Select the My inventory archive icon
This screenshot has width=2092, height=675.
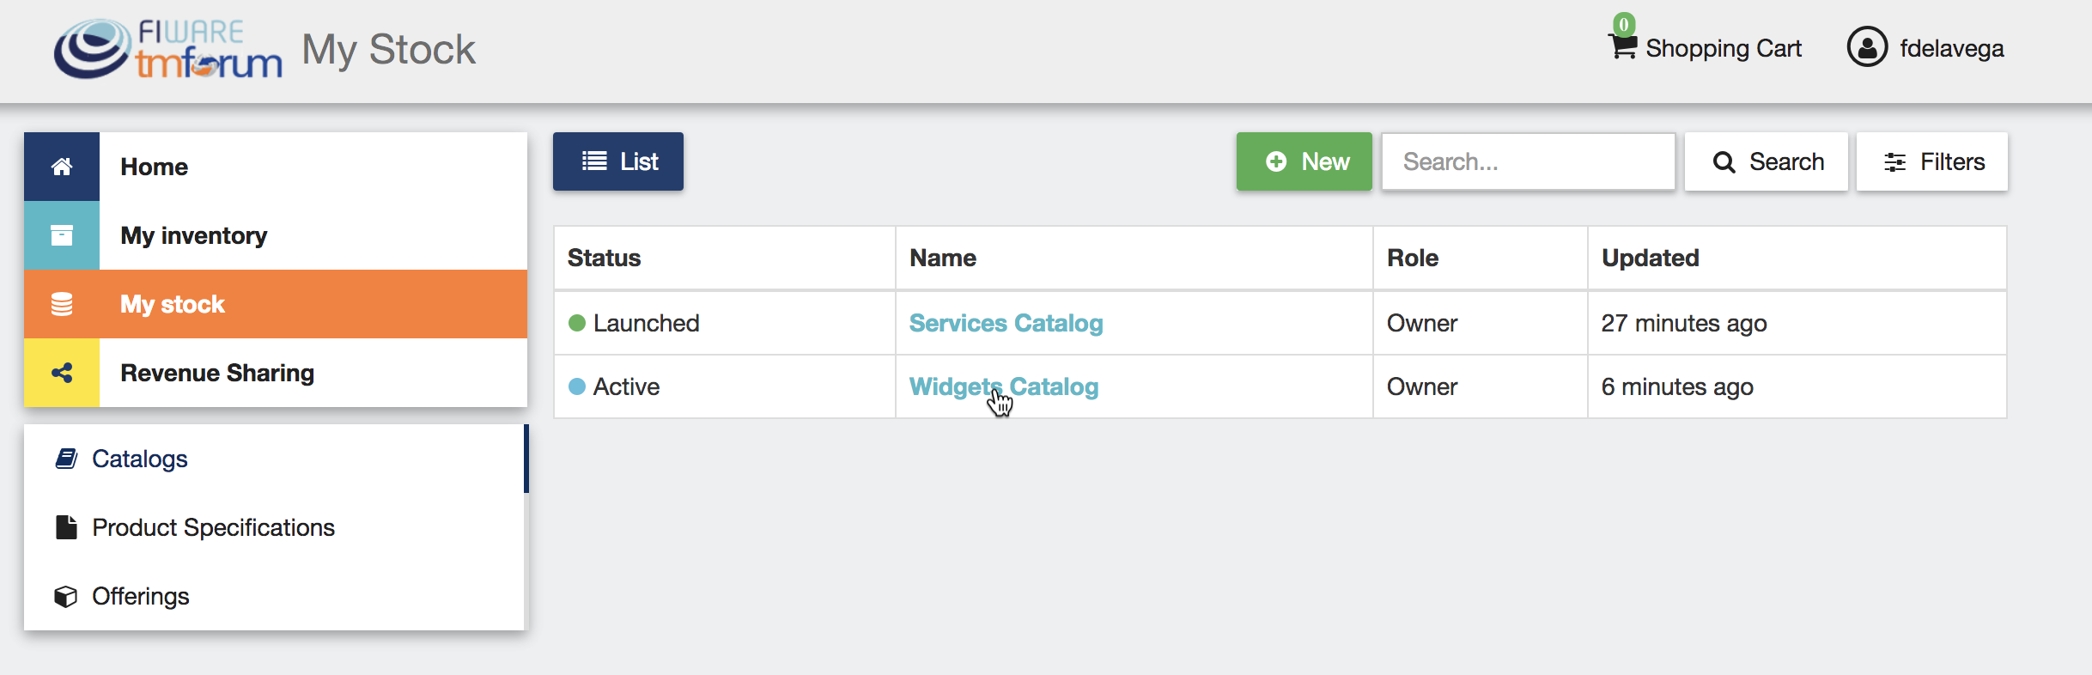(x=62, y=235)
